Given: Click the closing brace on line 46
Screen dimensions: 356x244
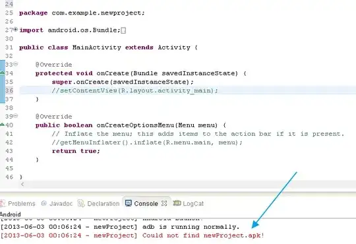Looking at the screenshot, I should (x=21, y=177).
